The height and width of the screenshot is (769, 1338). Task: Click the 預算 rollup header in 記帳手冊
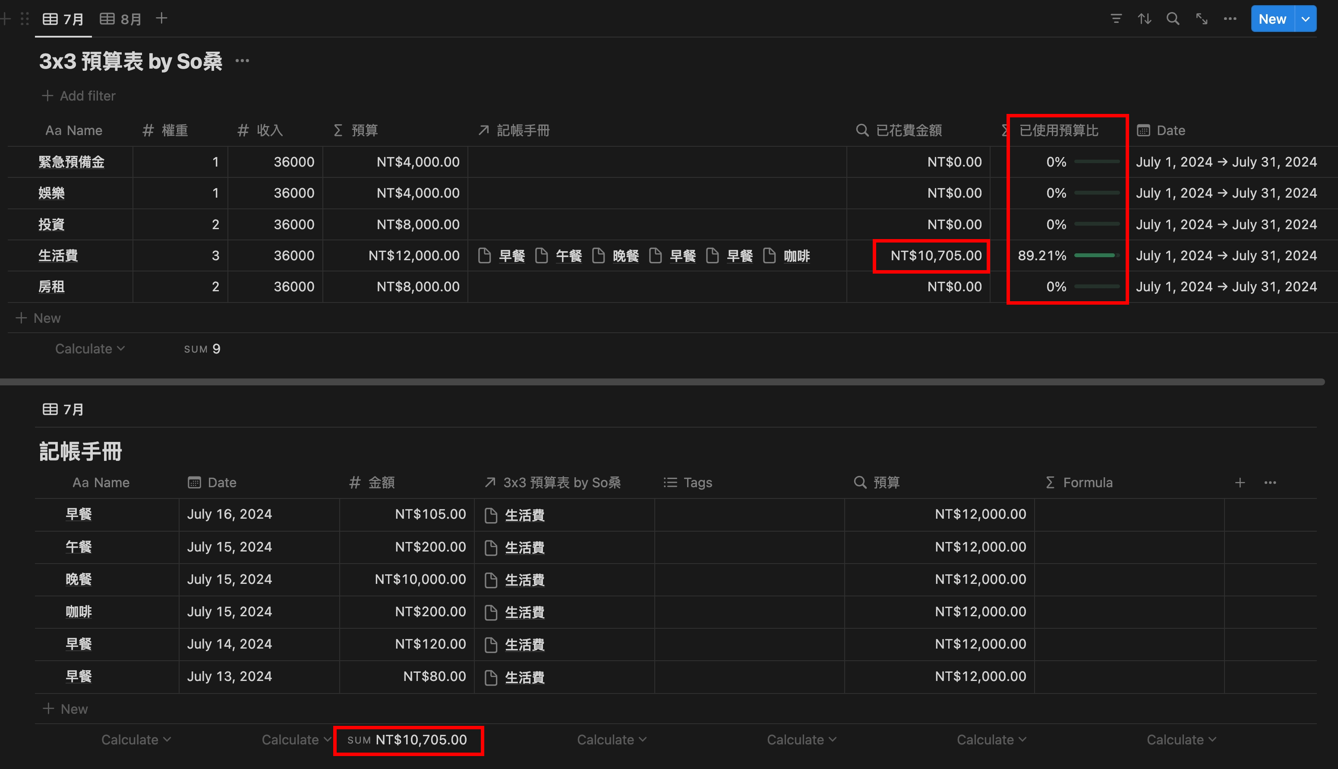pyautogui.click(x=877, y=482)
